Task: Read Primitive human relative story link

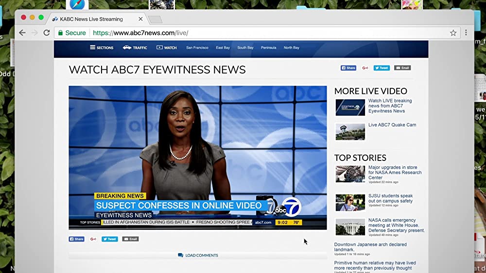Action: click(x=375, y=265)
